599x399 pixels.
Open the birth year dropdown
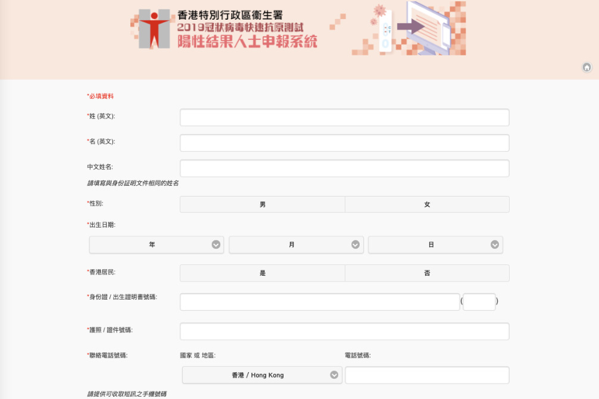[x=156, y=244]
